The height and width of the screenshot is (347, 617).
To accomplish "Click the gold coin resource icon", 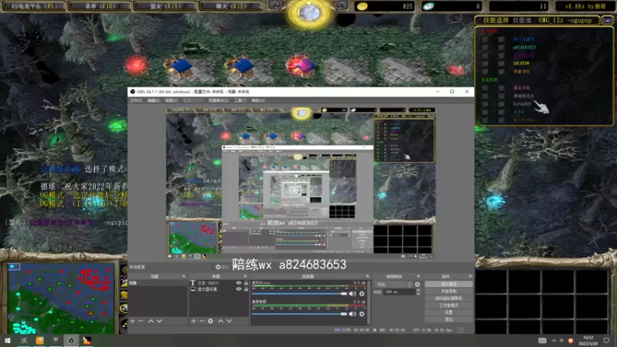I will pyautogui.click(x=362, y=6).
